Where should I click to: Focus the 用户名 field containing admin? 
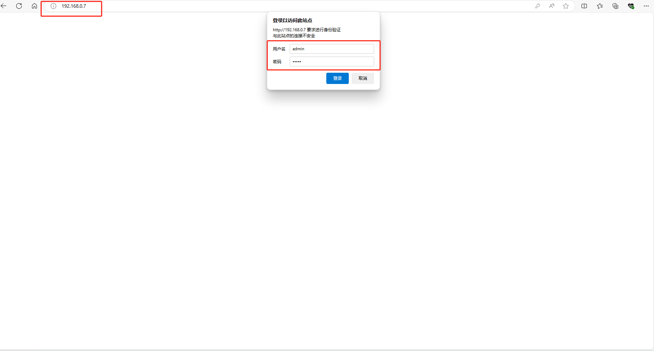point(332,49)
